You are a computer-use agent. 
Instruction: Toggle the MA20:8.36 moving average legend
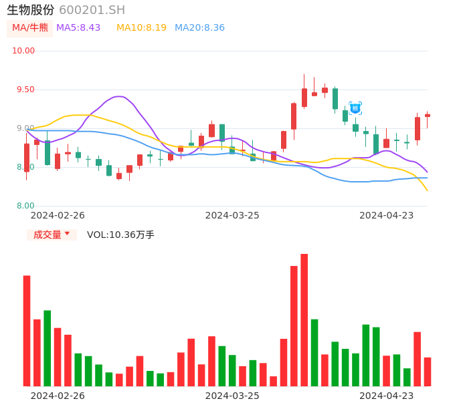click(199, 28)
